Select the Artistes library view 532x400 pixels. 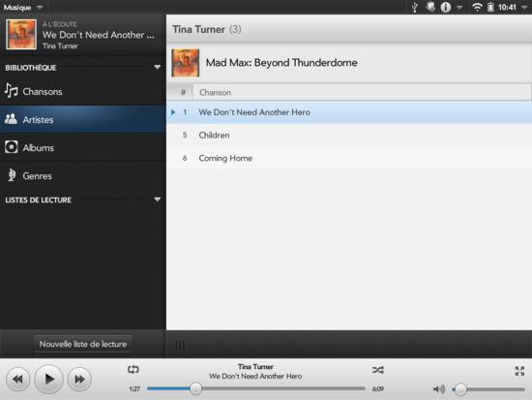click(83, 119)
